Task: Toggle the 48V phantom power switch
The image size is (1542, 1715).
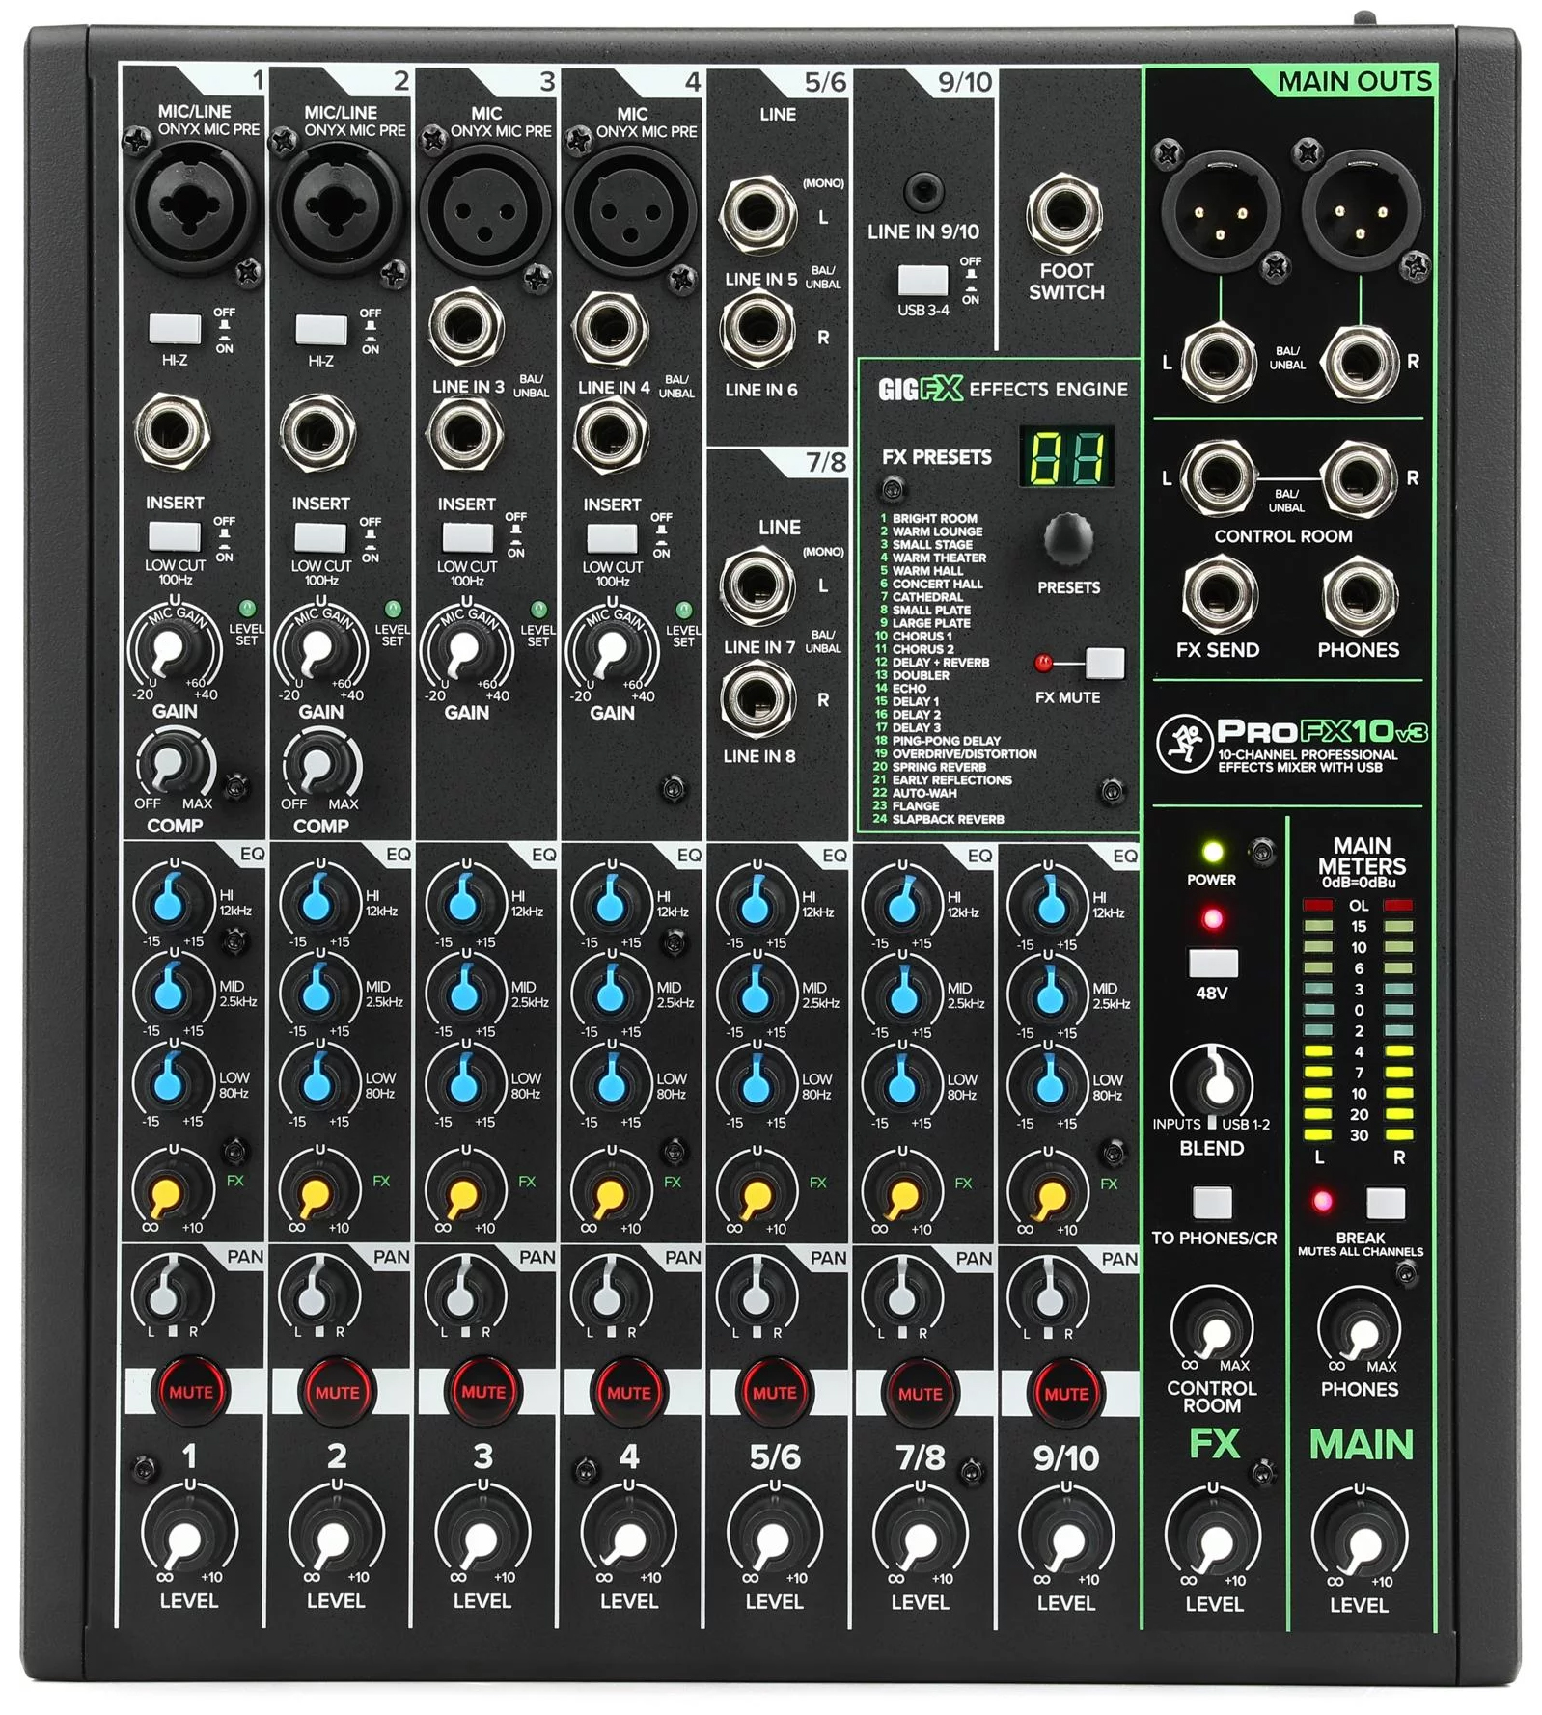Action: click(1213, 964)
